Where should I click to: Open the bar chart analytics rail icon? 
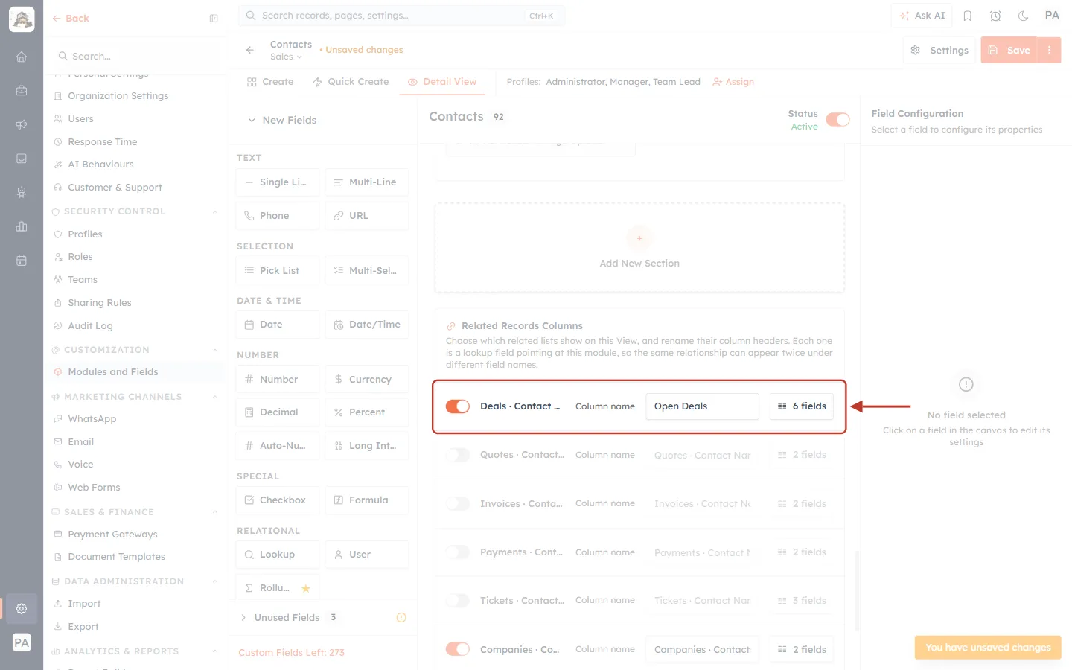click(x=22, y=226)
